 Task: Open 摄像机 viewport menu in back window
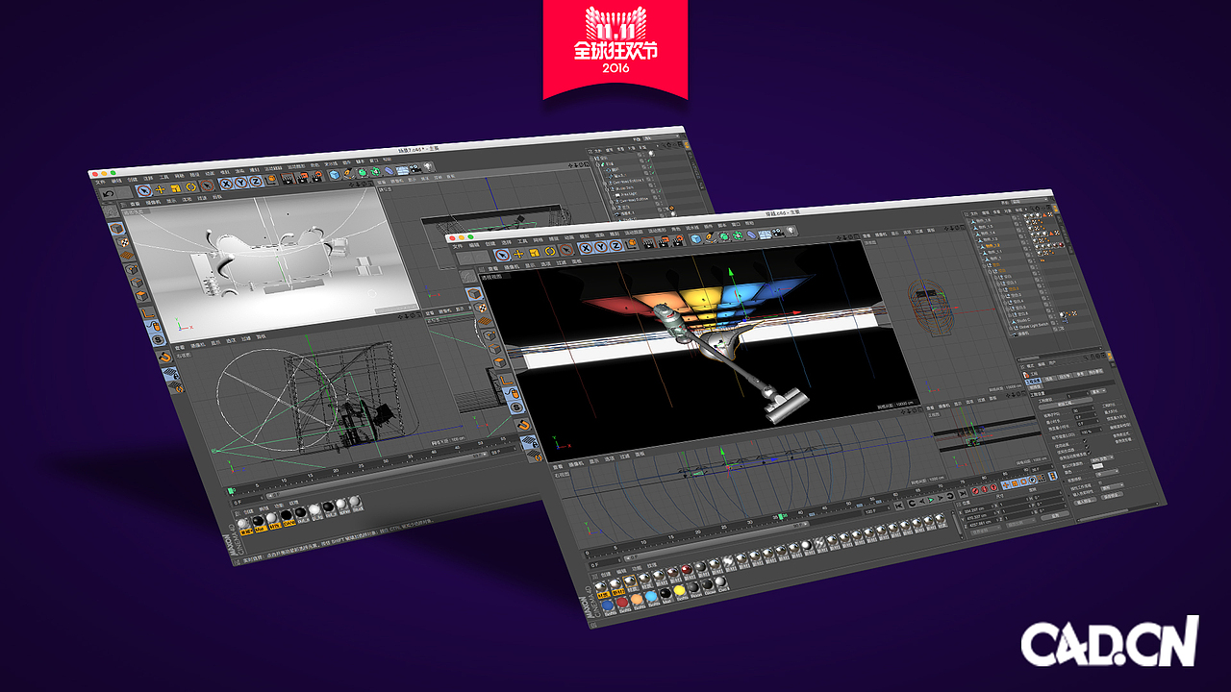pos(153,202)
